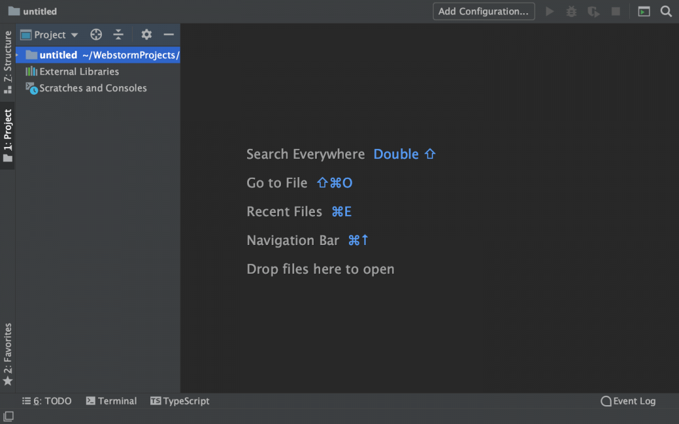Expand the untitled project folder
The image size is (679, 424).
coord(18,55)
